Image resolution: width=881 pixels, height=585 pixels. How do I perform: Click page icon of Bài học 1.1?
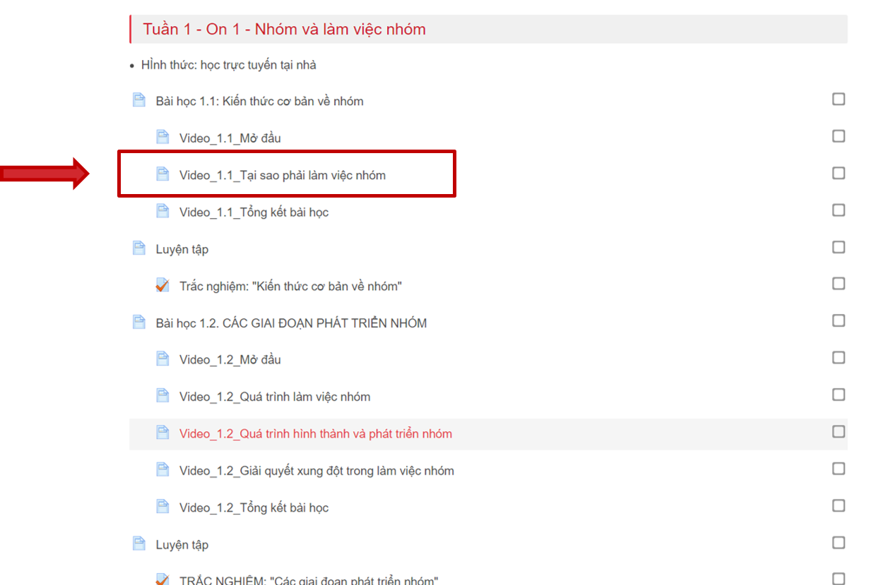[x=139, y=100]
